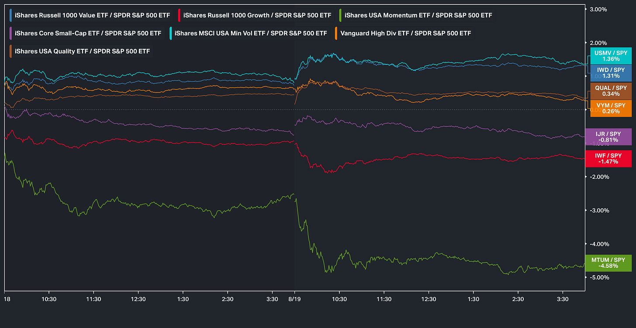Click the orange color marker beside Vanguard High Div
This screenshot has width=636, height=328.
337,33
